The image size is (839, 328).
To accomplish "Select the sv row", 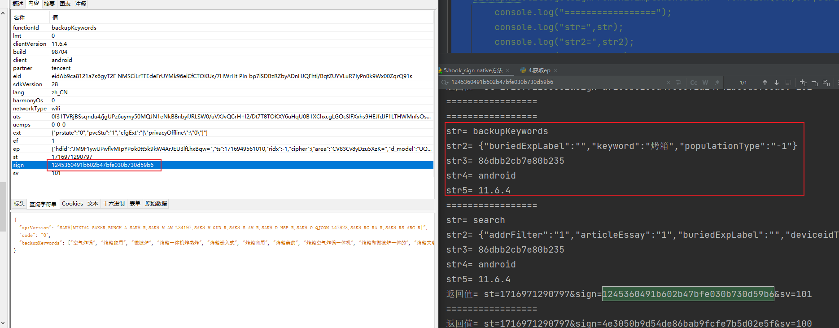I will 223,173.
